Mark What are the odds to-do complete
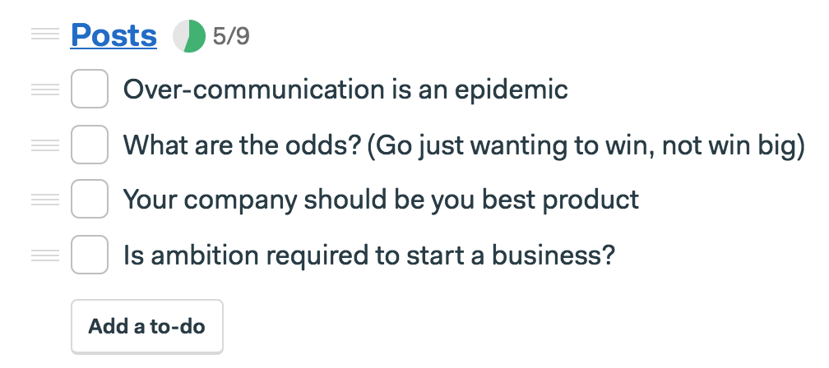 pyautogui.click(x=90, y=144)
